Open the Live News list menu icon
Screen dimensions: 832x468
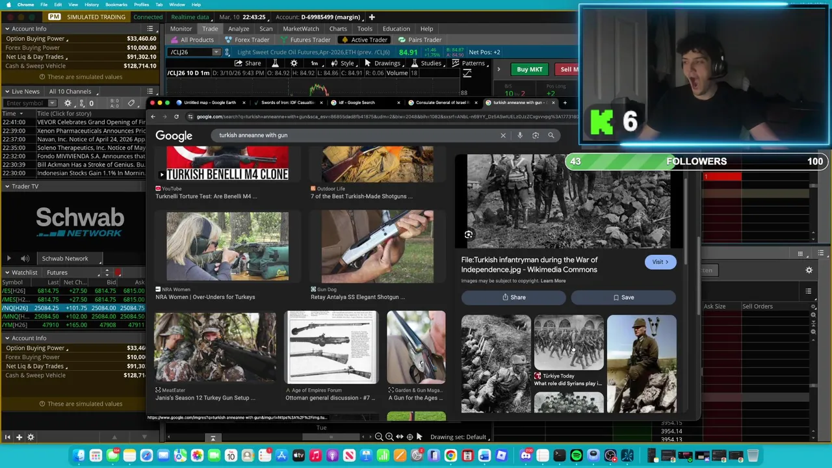click(149, 92)
